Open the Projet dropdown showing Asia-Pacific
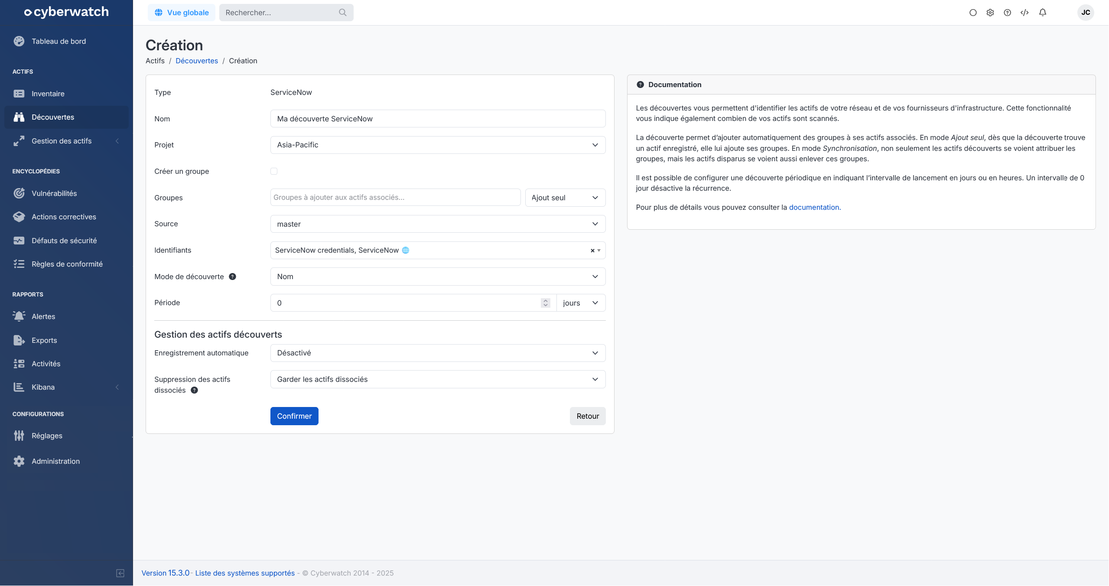The height and width of the screenshot is (586, 1109). (438, 145)
